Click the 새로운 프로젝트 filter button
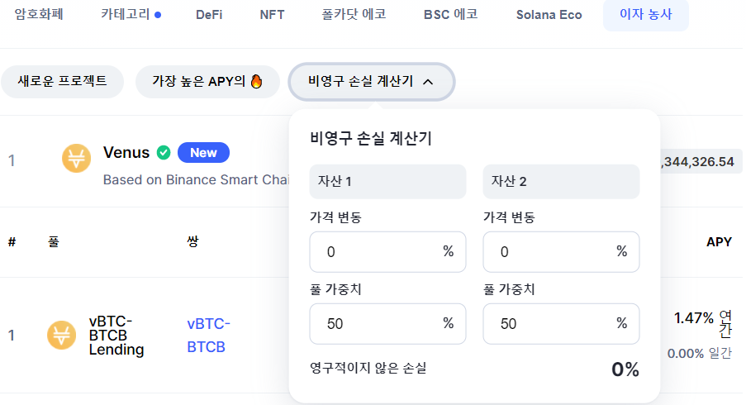The image size is (746, 405). pyautogui.click(x=62, y=81)
